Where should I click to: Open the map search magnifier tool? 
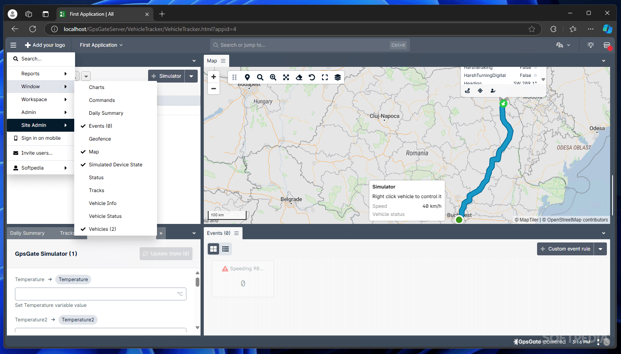(260, 77)
